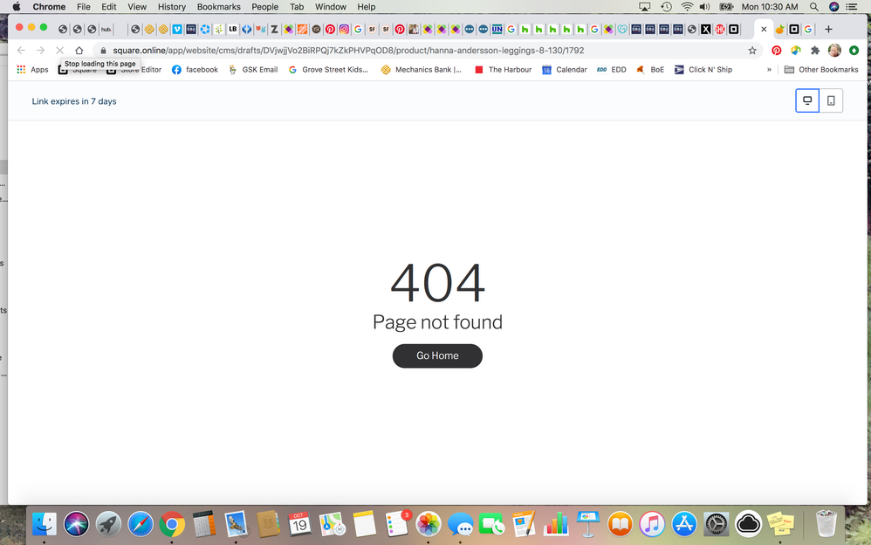Open the Click N' Ship bookmark

[x=703, y=70]
